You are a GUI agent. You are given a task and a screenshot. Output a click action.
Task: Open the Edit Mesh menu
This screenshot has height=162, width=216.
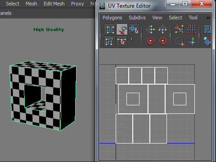pos(54,4)
